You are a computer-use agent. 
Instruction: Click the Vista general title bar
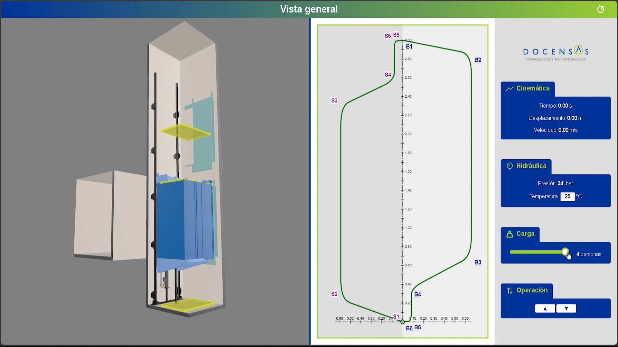pyautogui.click(x=309, y=9)
